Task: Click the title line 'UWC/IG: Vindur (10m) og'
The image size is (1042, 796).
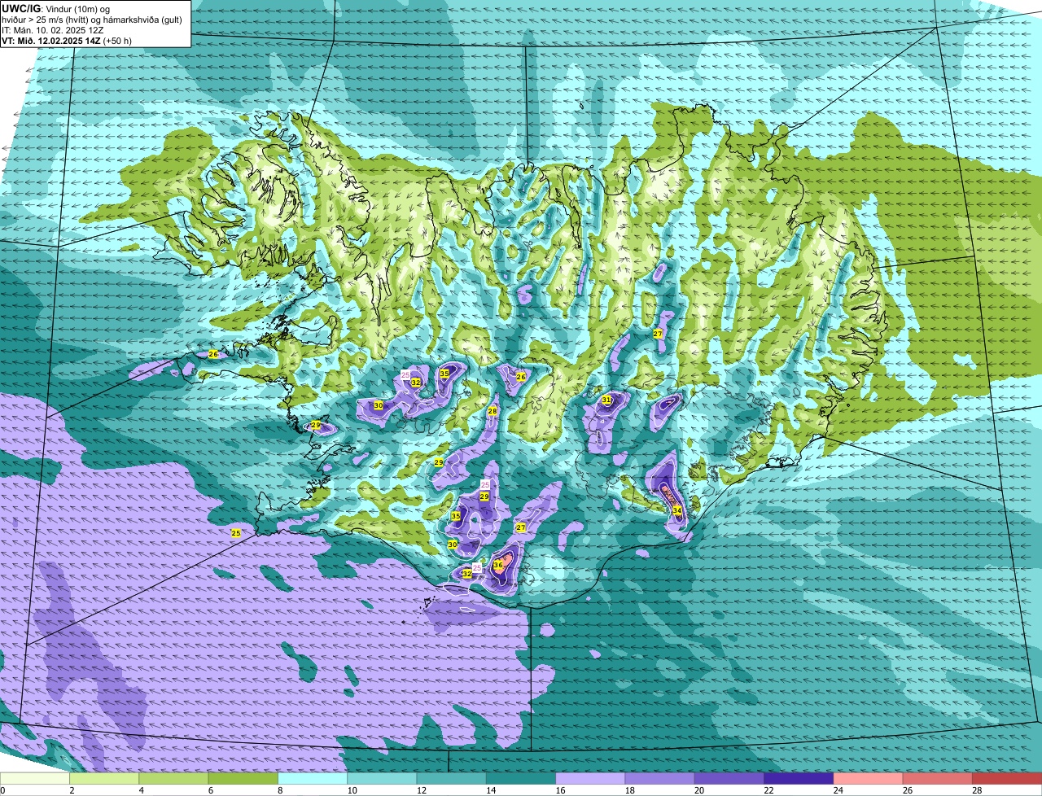Action: (55, 8)
